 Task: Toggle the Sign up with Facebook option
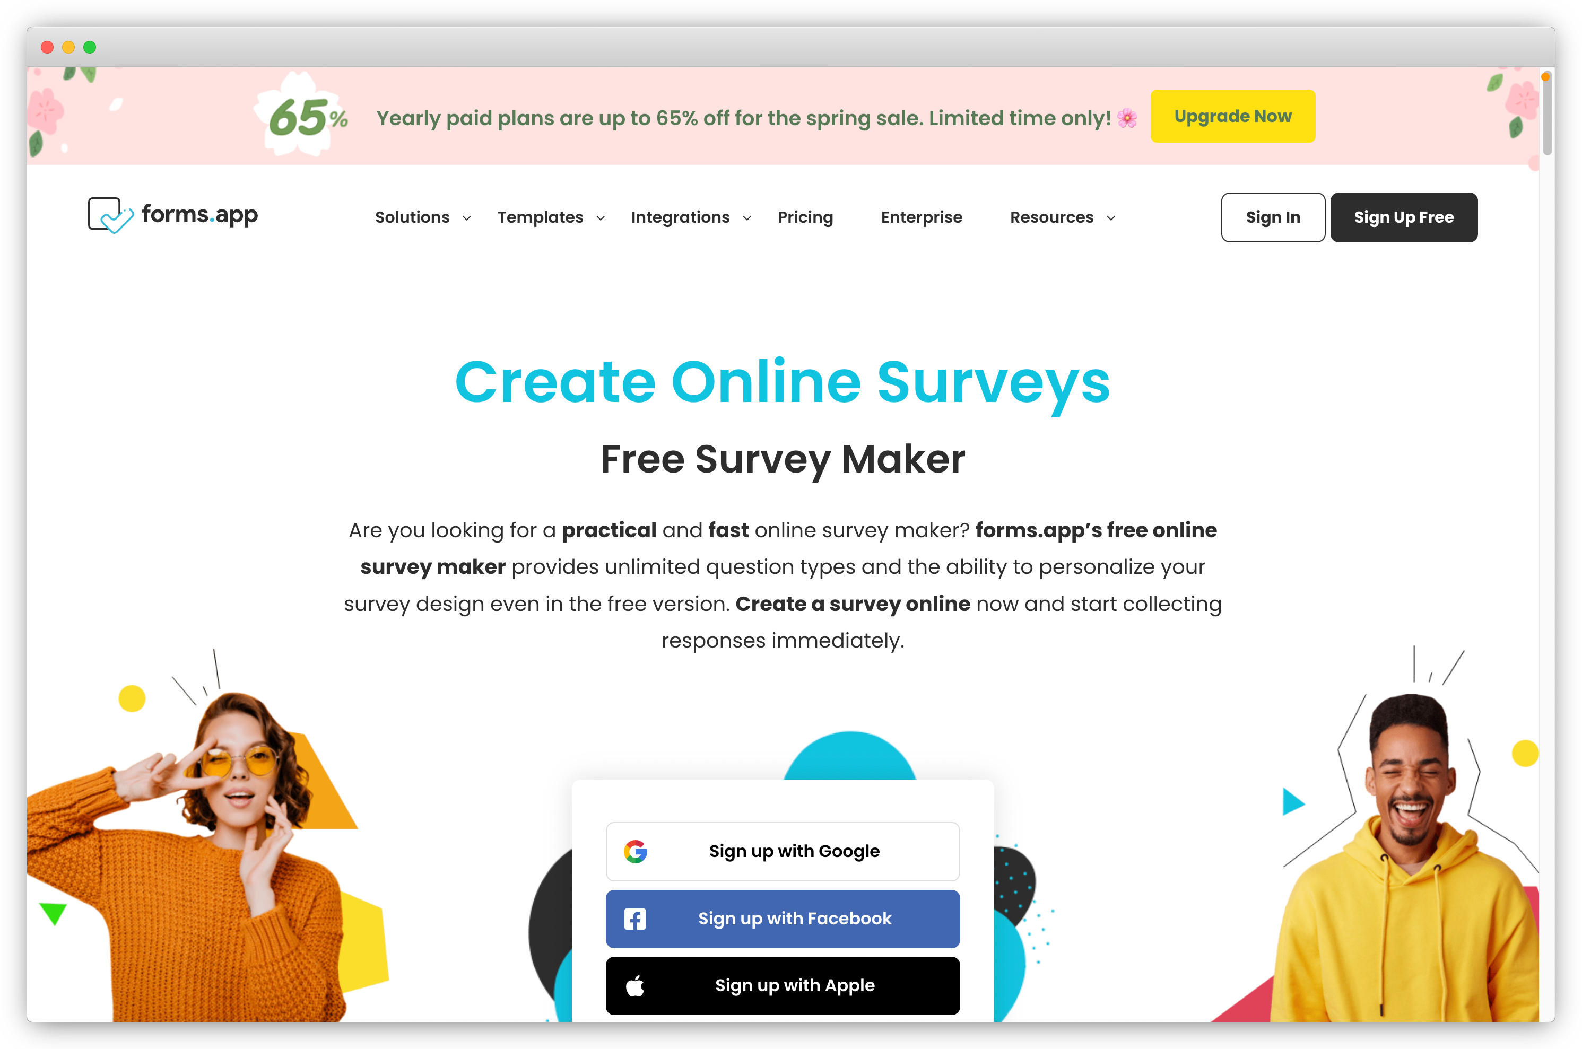pos(779,917)
